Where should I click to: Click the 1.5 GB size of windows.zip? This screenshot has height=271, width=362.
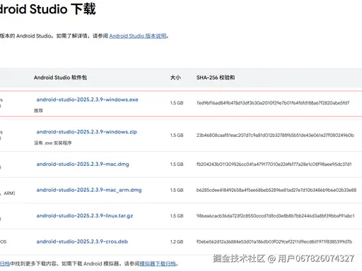(x=177, y=135)
